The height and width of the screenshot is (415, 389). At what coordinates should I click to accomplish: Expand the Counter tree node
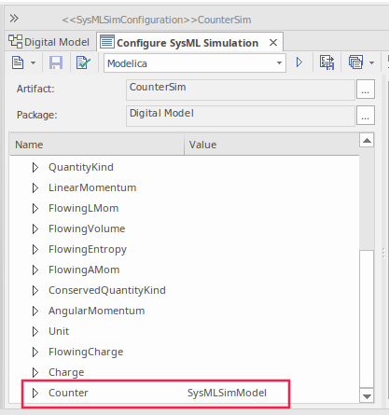pos(35,393)
